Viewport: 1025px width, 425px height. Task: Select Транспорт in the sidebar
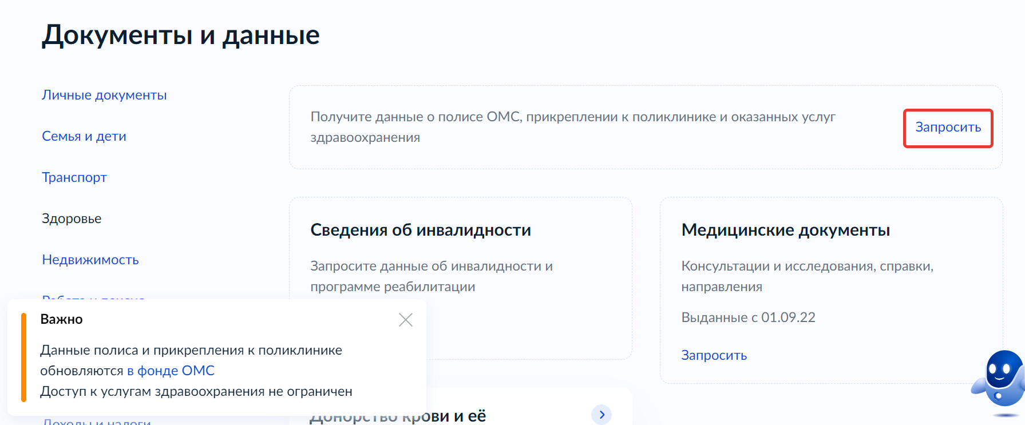pos(74,177)
